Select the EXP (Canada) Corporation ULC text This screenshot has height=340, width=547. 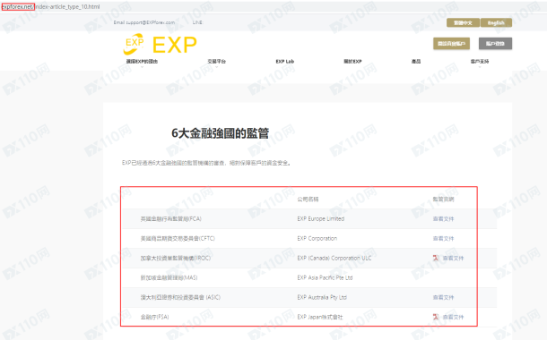(x=334, y=259)
